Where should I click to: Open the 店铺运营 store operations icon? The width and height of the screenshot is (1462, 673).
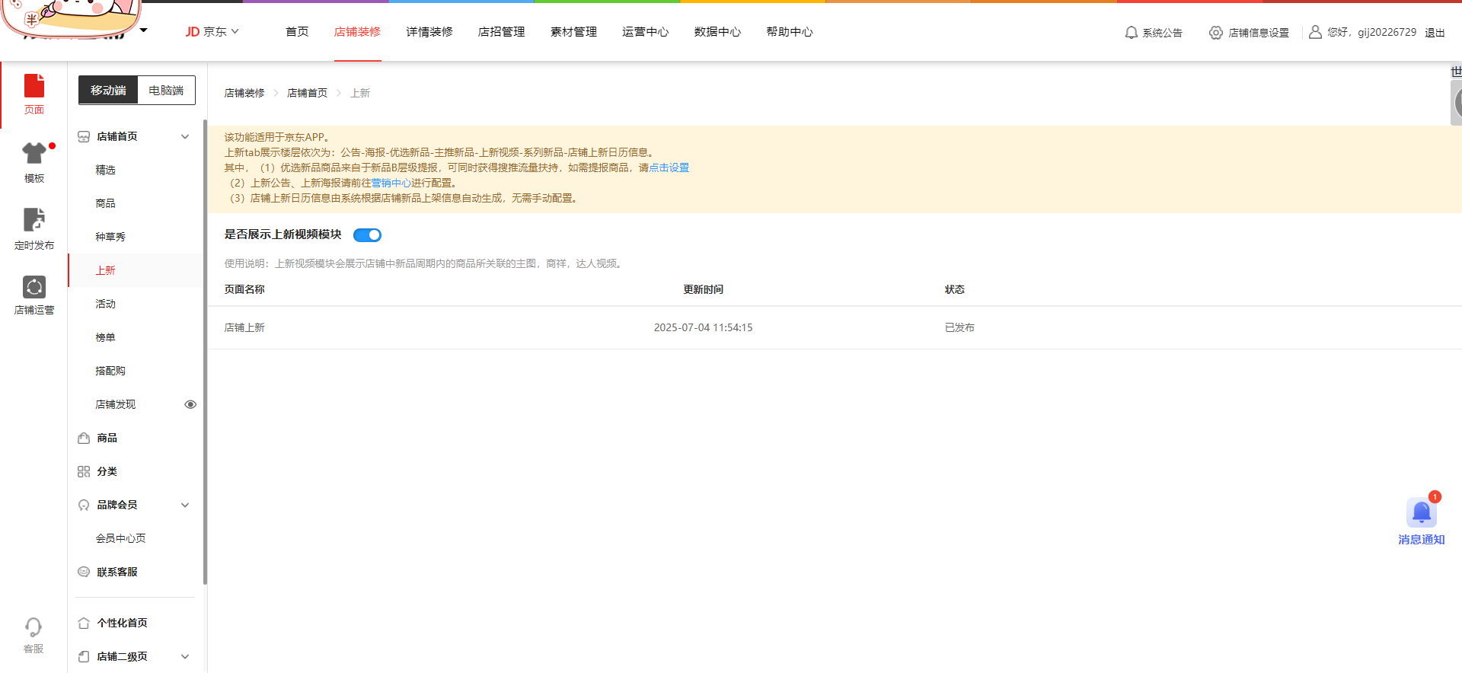34,287
